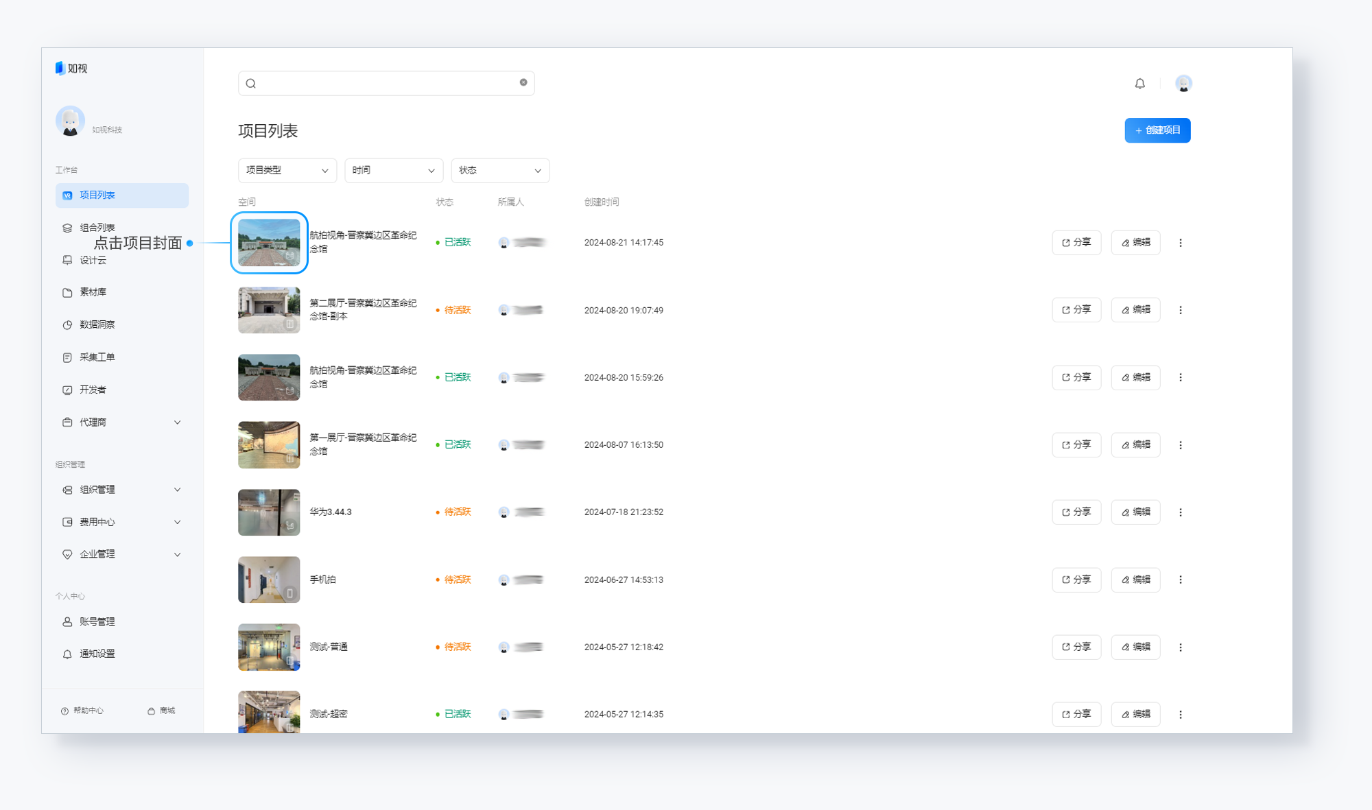Click the 创建项目 button
The height and width of the screenshot is (810, 1372).
(1157, 130)
